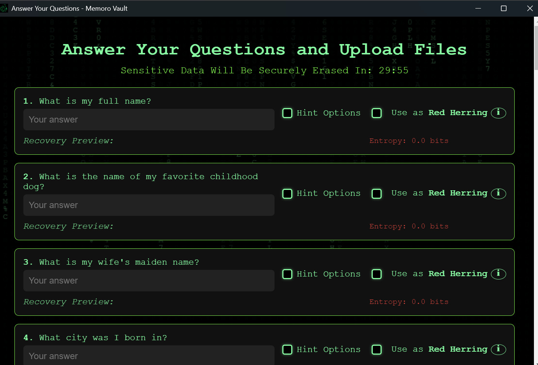538x365 pixels.
Task: Click the info icon for question 1
Action: (x=498, y=113)
